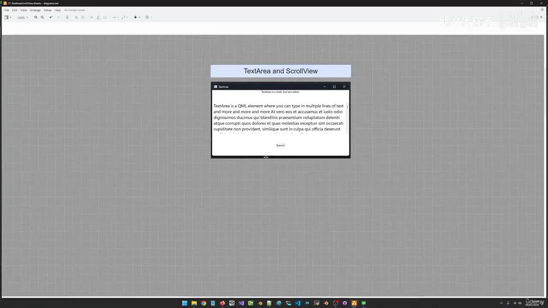Open the table dropdown in toolbar
The image size is (548, 308).
coord(148,18)
